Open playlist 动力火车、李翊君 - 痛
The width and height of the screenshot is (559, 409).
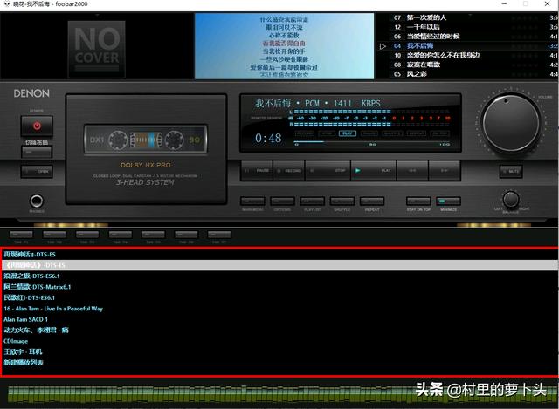pos(279,330)
